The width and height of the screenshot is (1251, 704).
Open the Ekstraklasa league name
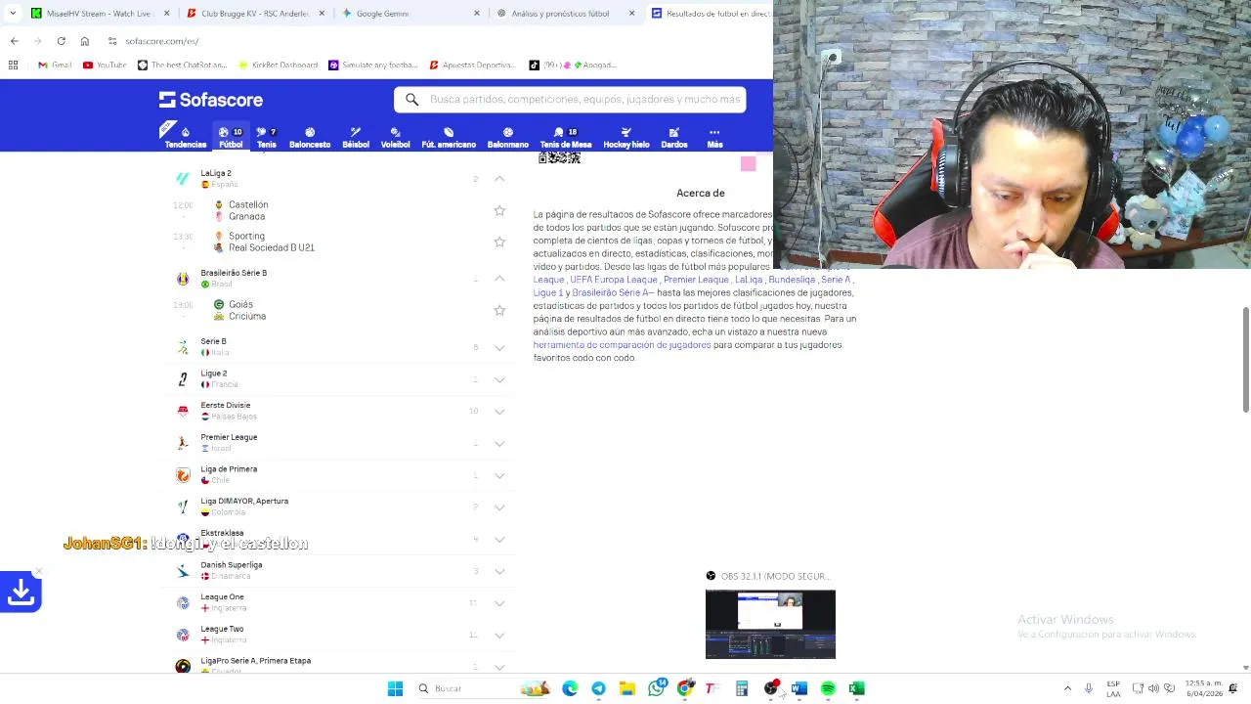222,533
